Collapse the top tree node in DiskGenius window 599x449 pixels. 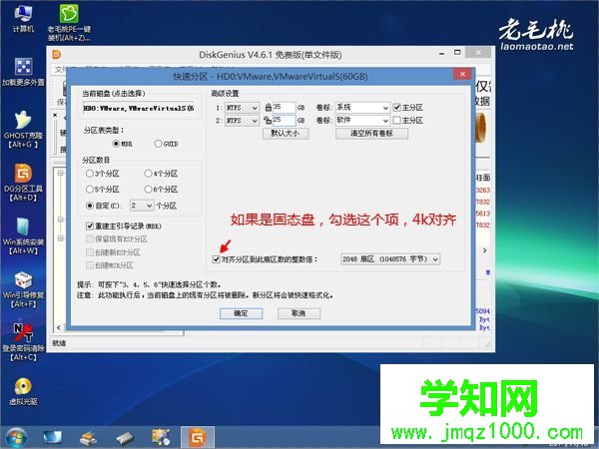[60, 173]
